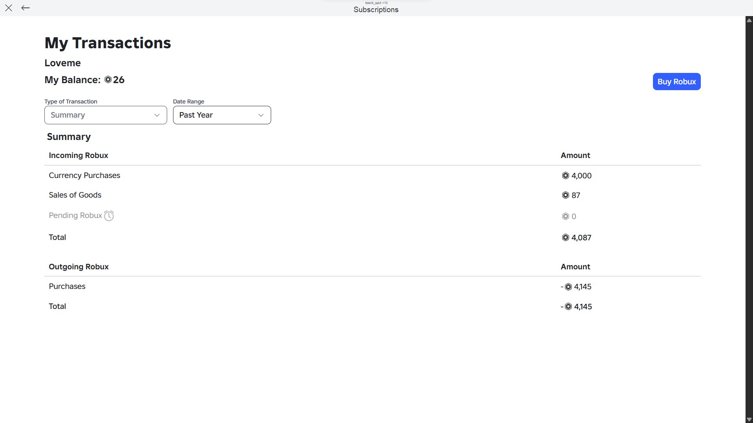Screen dimensions: 753x423
Task: Click the Pending Robux label
Action: 75,215
